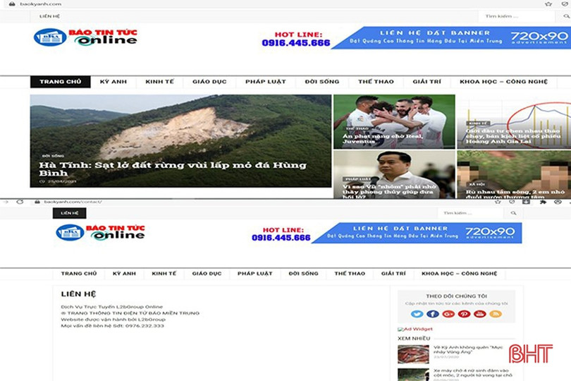
Task: Open the Facebook social icon
Action: (x=433, y=314)
